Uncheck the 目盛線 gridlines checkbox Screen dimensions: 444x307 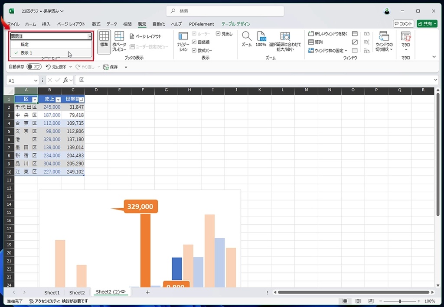tap(194, 42)
